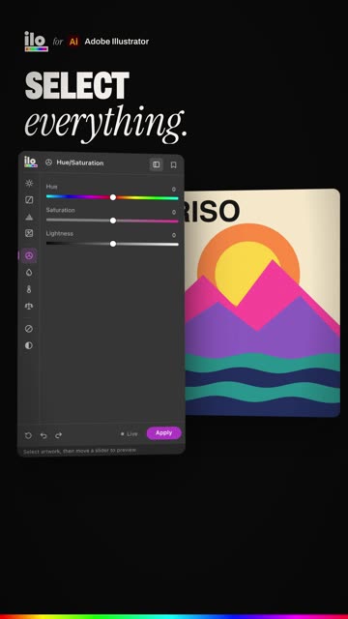Click the undo arrow icon

point(43,435)
